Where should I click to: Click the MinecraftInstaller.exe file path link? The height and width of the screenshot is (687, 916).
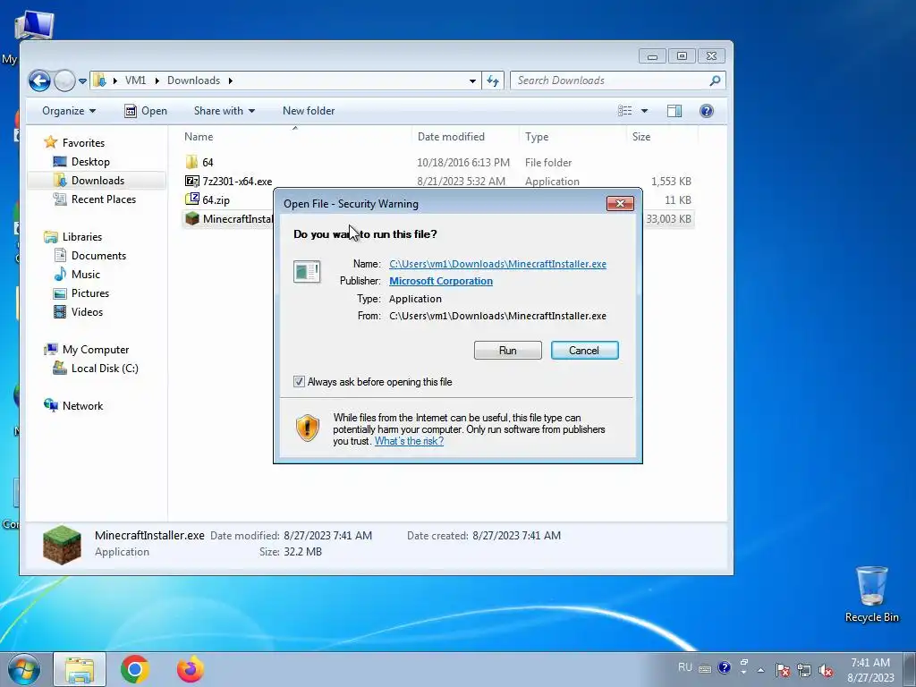[x=497, y=264]
